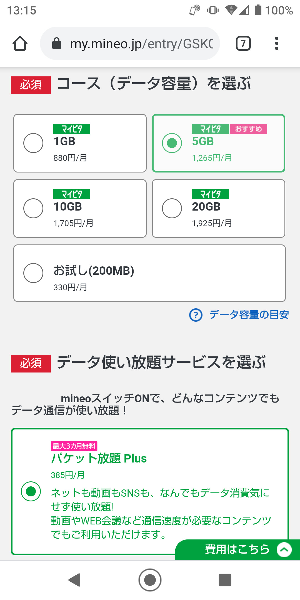Select the お試し(200MB) trial plan option
This screenshot has width=300, height=600.
pyautogui.click(x=33, y=273)
